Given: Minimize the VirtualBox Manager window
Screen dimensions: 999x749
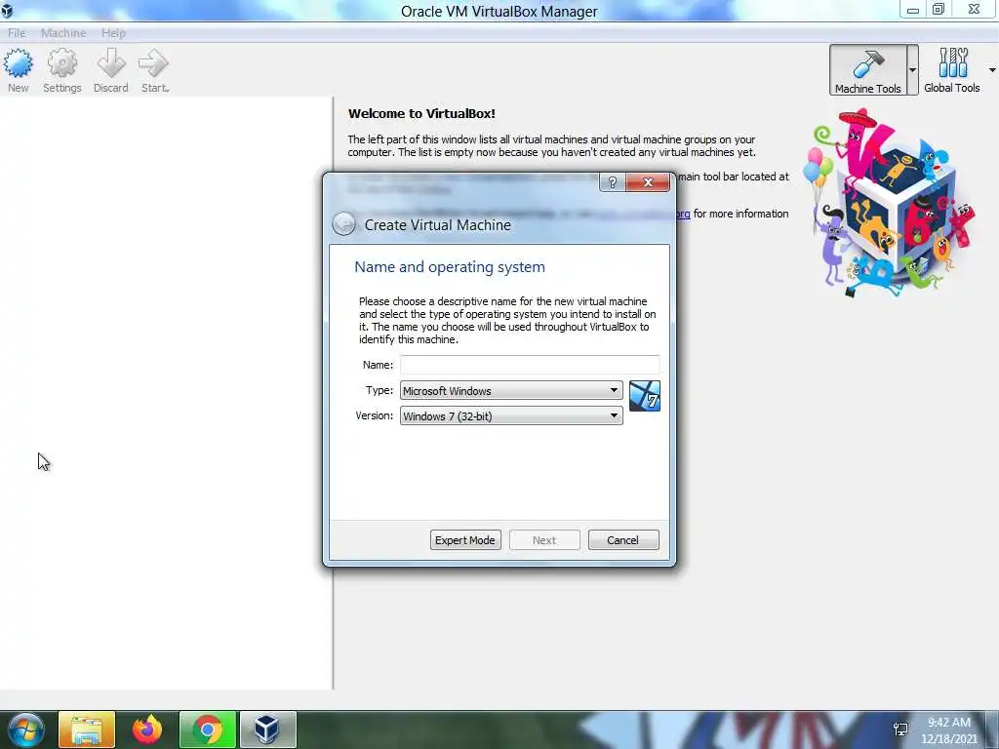Looking at the screenshot, I should [912, 10].
